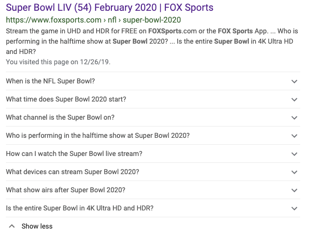Screen dimensions: 312x233
Task: Expand chevron for Super Bowl live stream question
Action: (294, 154)
